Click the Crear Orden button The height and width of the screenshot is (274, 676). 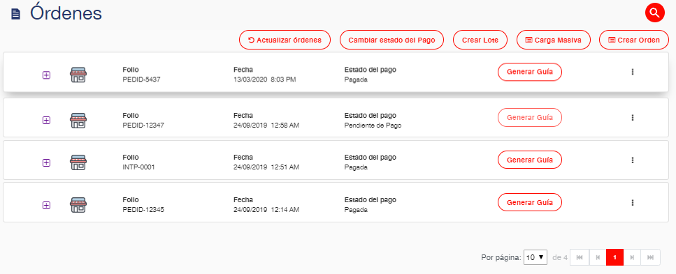[634, 40]
